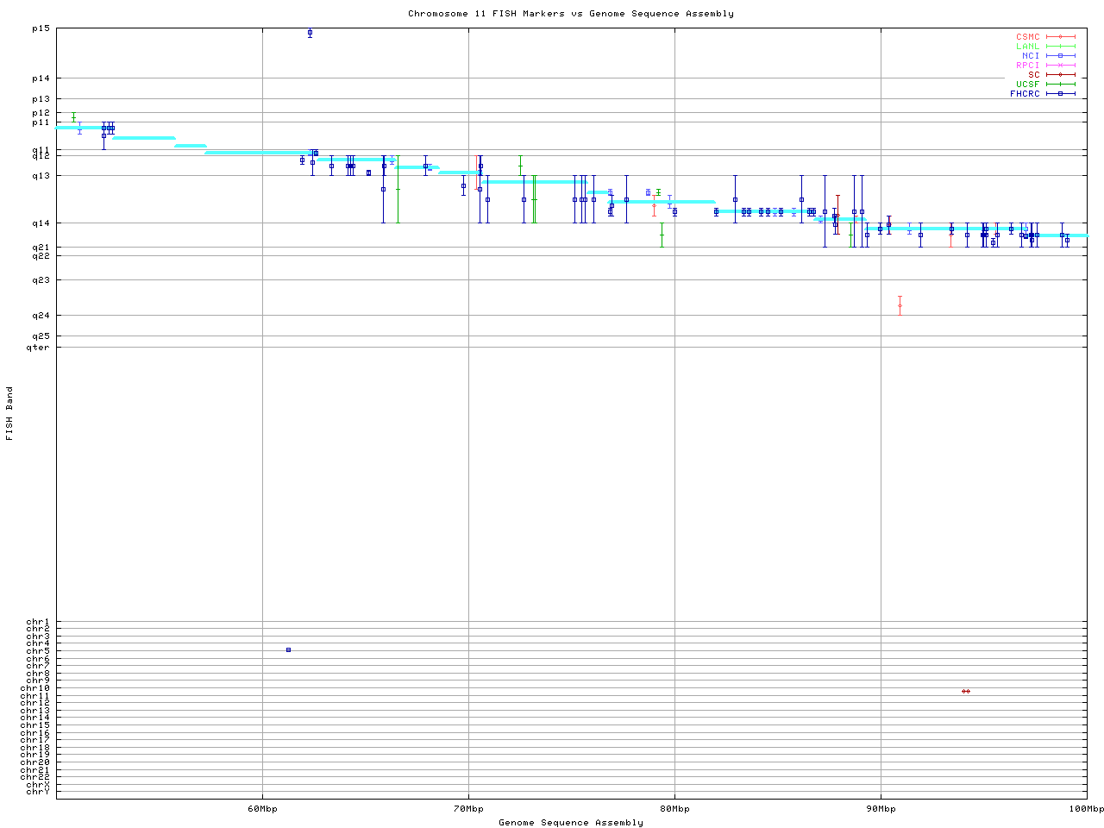Image resolution: width=1104 pixels, height=828 pixels.
Task: Select the outlier data marker at p15 band
Action: coord(310,33)
